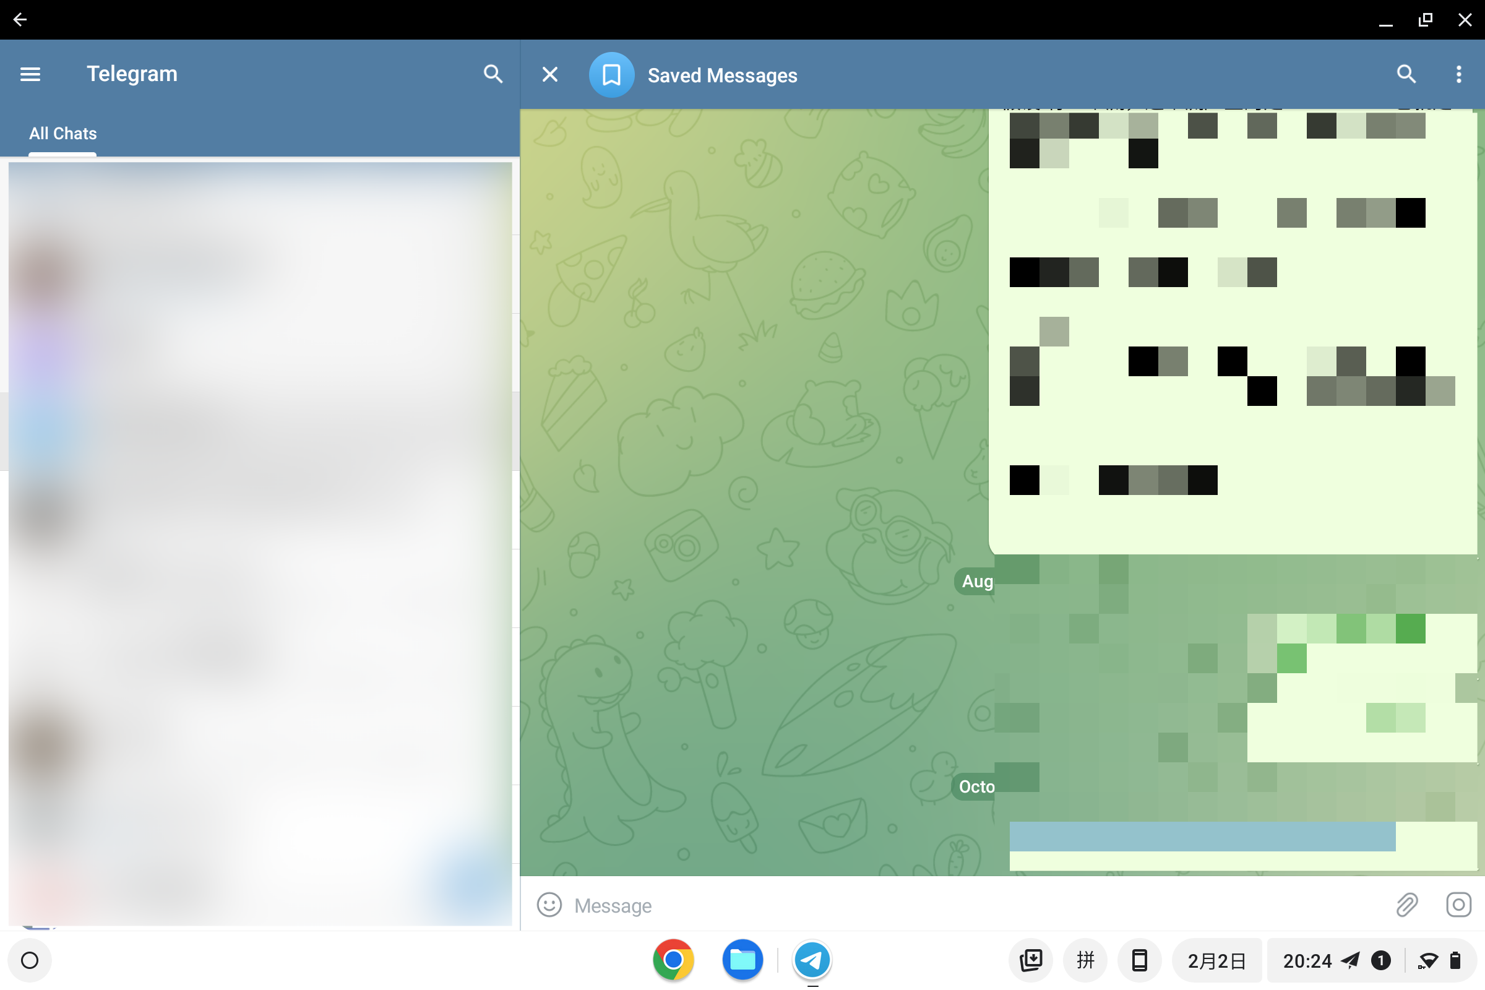
Task: Open the Saved Messages overflow menu
Action: [1458, 74]
